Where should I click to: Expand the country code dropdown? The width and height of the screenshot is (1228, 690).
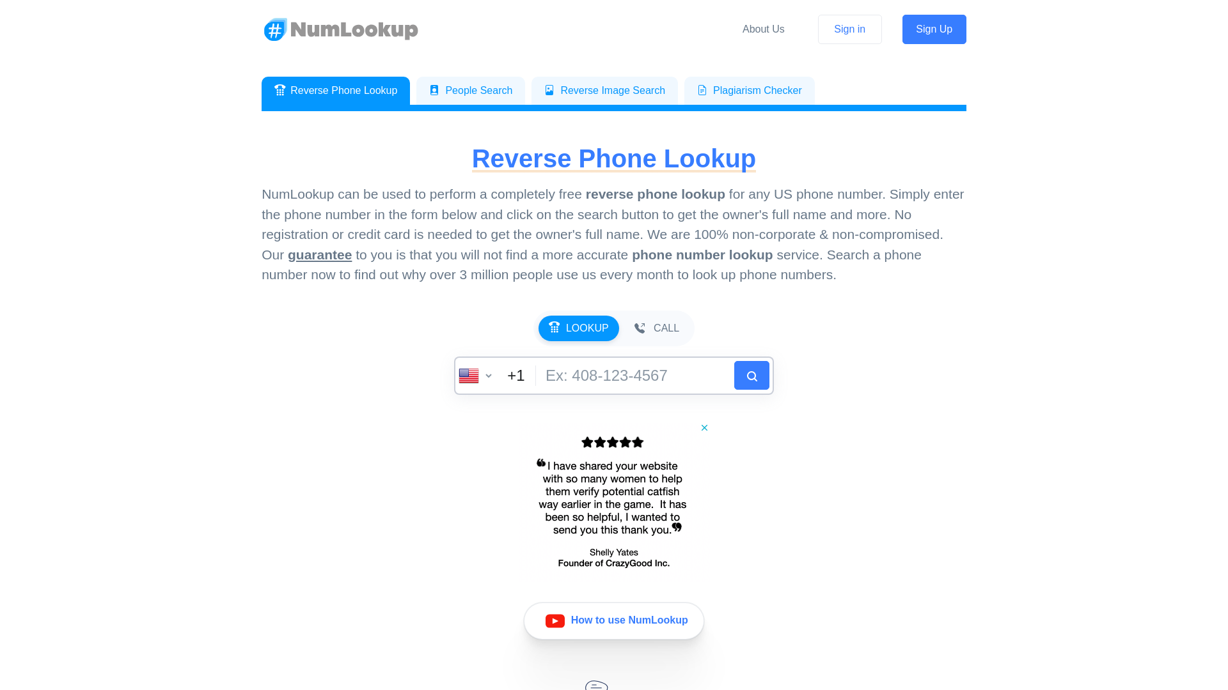pyautogui.click(x=475, y=375)
